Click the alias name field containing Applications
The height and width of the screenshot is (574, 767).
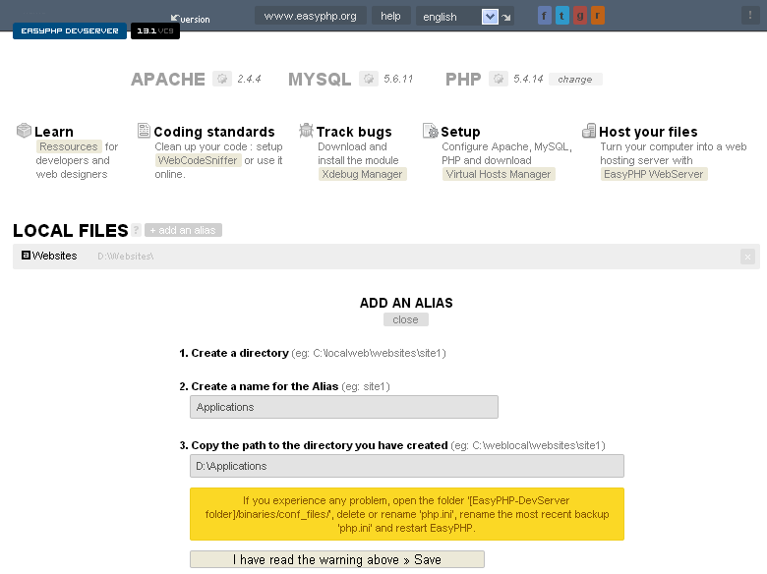pyautogui.click(x=344, y=407)
